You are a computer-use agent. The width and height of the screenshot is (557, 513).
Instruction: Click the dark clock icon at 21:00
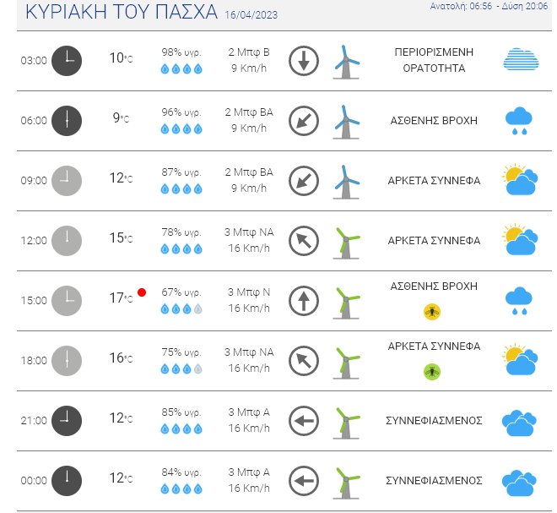(67, 421)
